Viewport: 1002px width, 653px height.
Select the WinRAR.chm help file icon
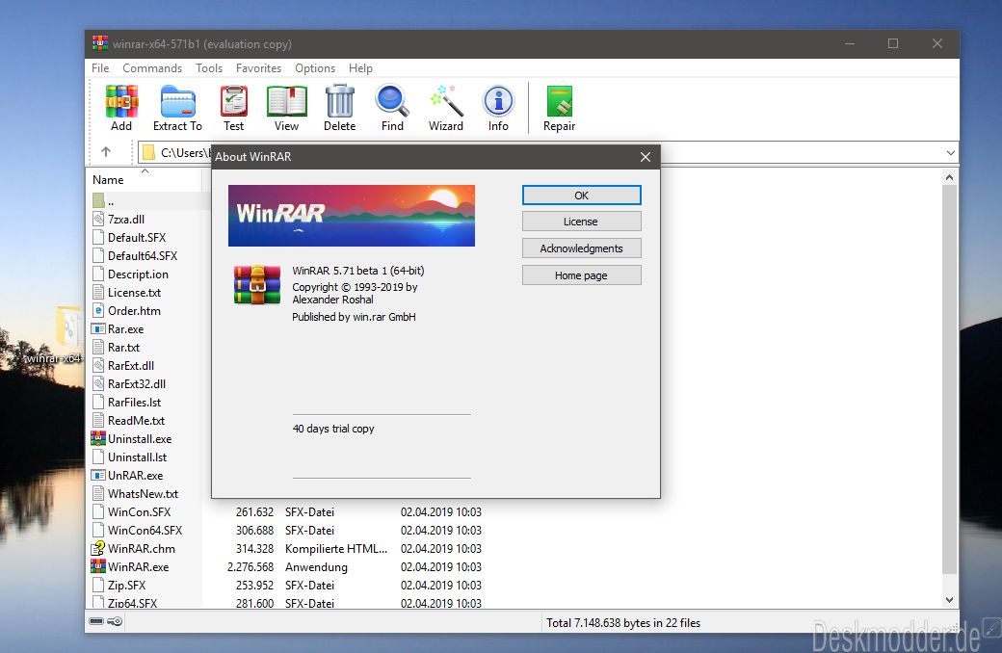(x=98, y=549)
